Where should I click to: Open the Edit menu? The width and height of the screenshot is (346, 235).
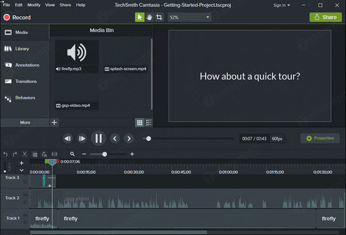click(x=18, y=5)
